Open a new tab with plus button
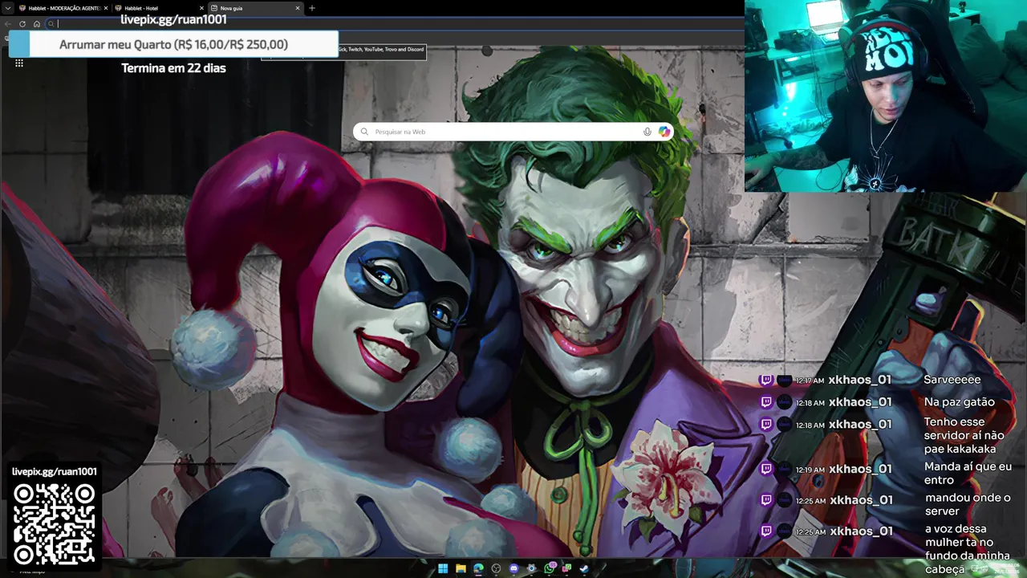 (312, 8)
